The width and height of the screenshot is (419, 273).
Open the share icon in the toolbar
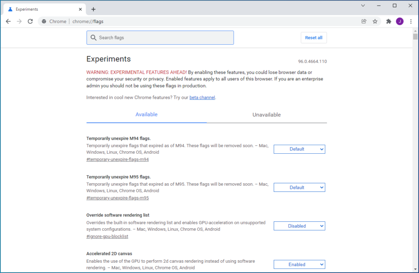[x=364, y=21]
